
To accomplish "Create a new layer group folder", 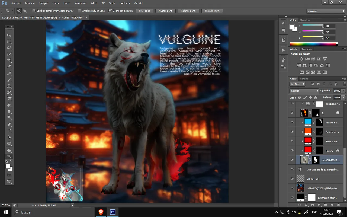I will [326, 205].
